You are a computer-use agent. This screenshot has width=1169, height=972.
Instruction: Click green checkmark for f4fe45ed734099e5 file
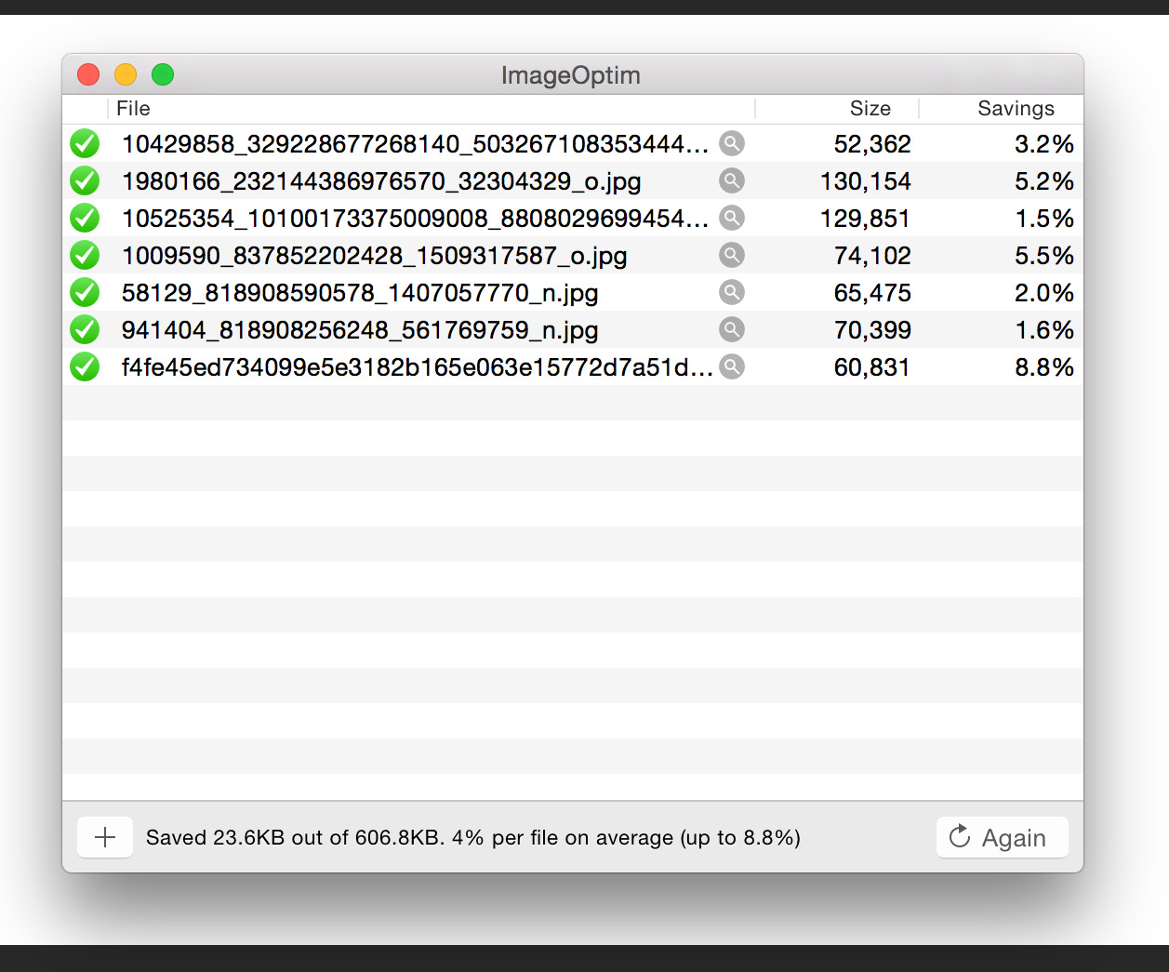(85, 367)
